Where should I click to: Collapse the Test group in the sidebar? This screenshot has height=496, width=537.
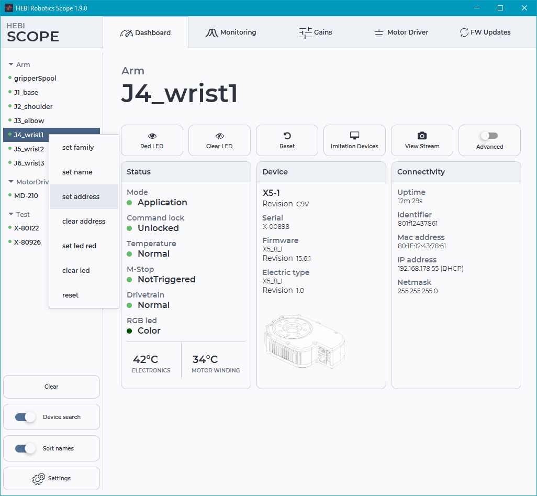click(x=11, y=214)
